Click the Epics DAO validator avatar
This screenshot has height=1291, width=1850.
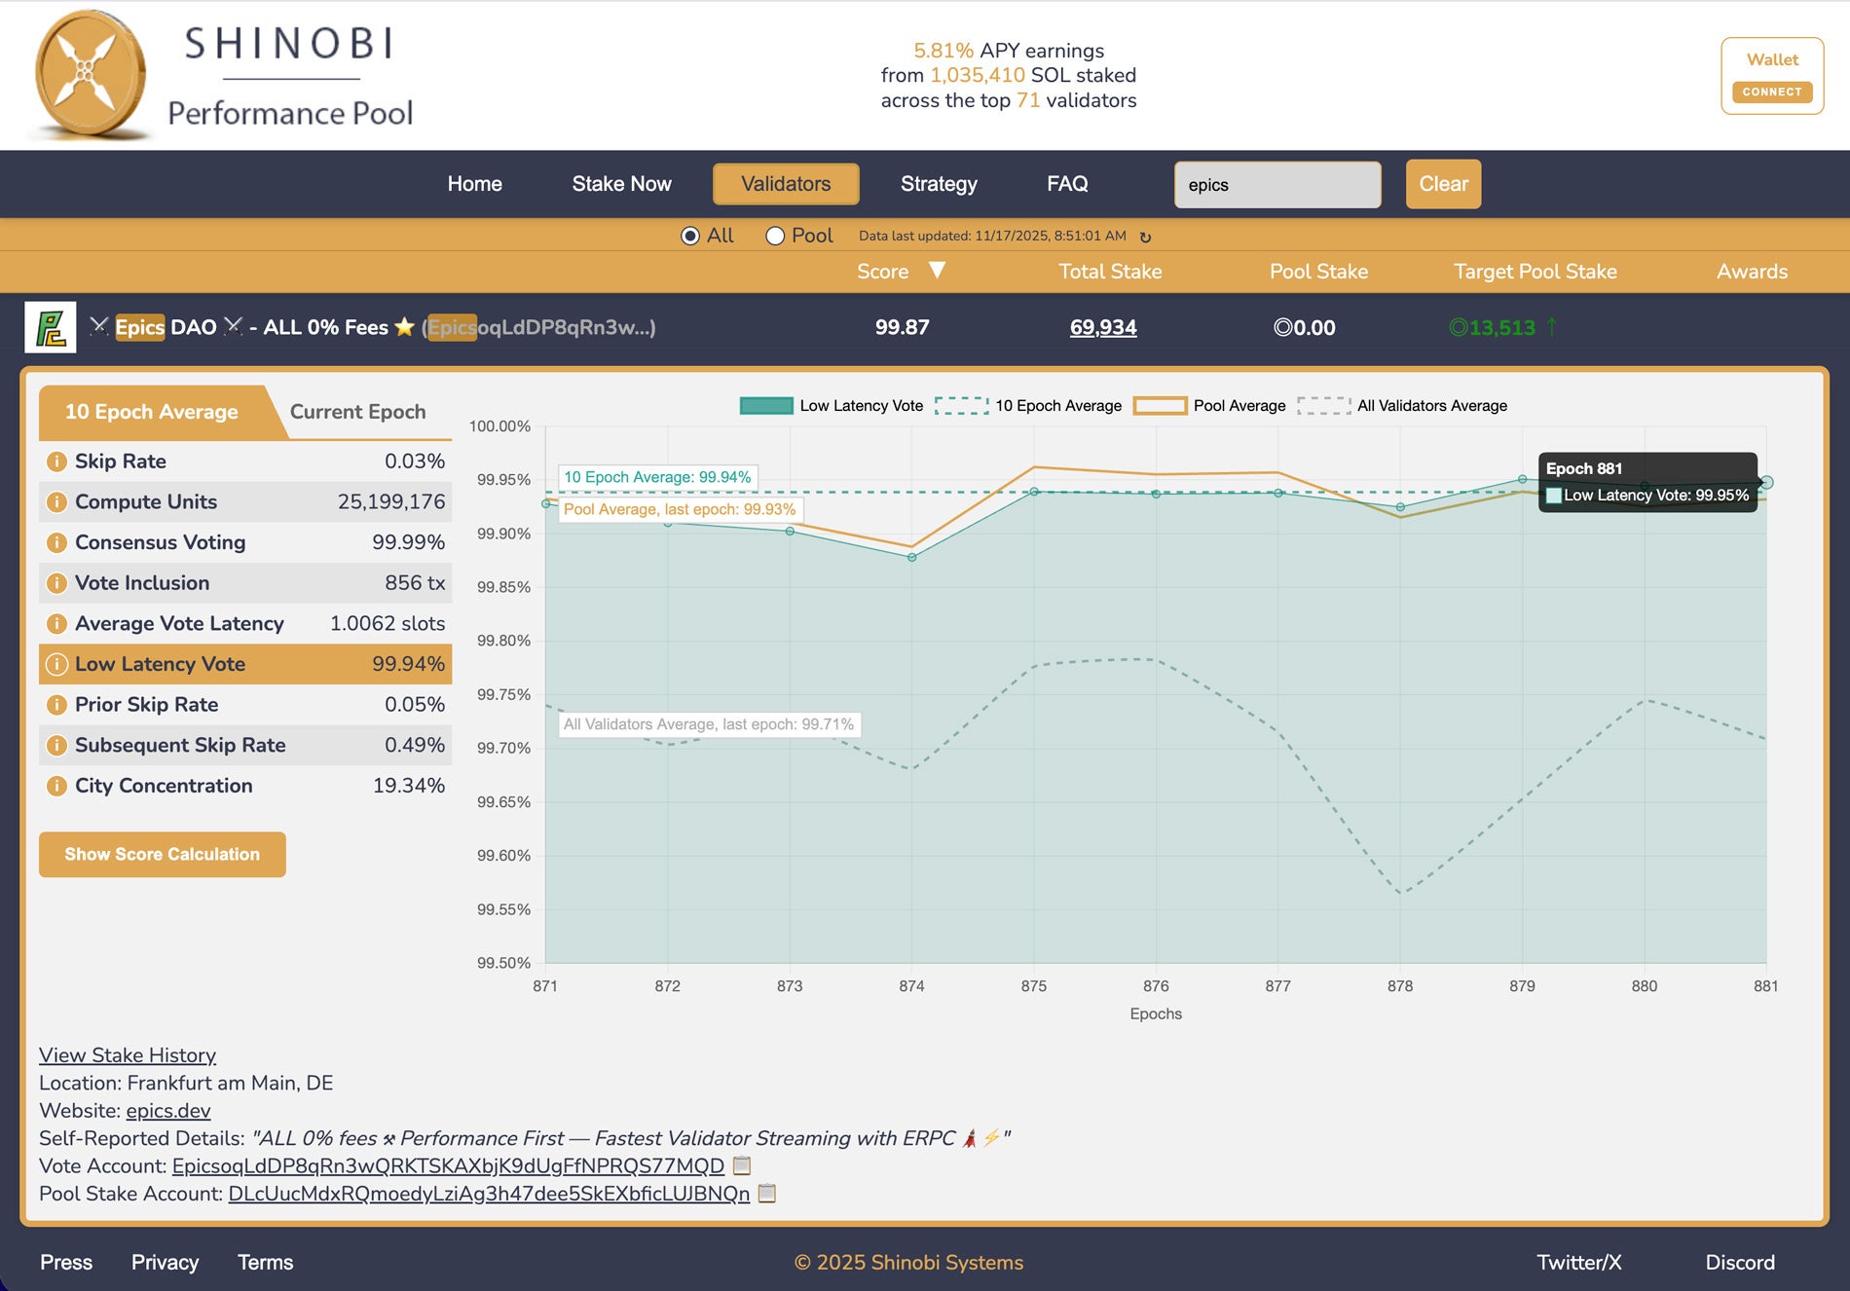[51, 327]
